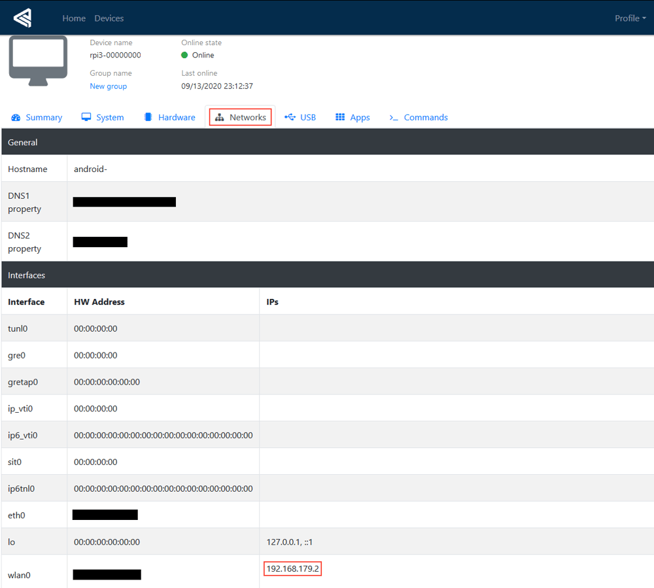Click the green Online status indicator
The width and height of the screenshot is (654, 588).
point(184,56)
